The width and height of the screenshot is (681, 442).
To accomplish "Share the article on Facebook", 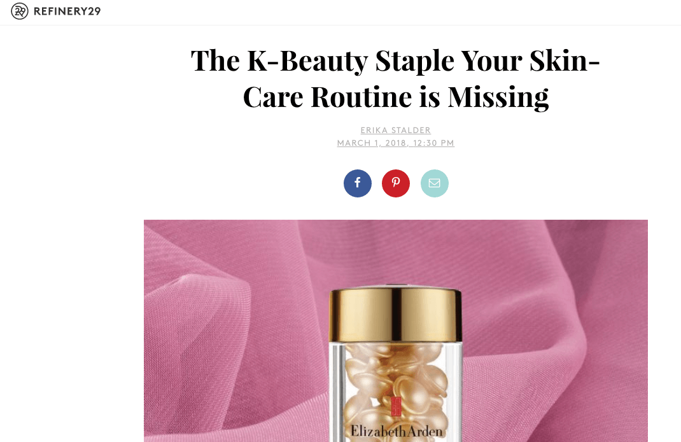I will pos(358,183).
